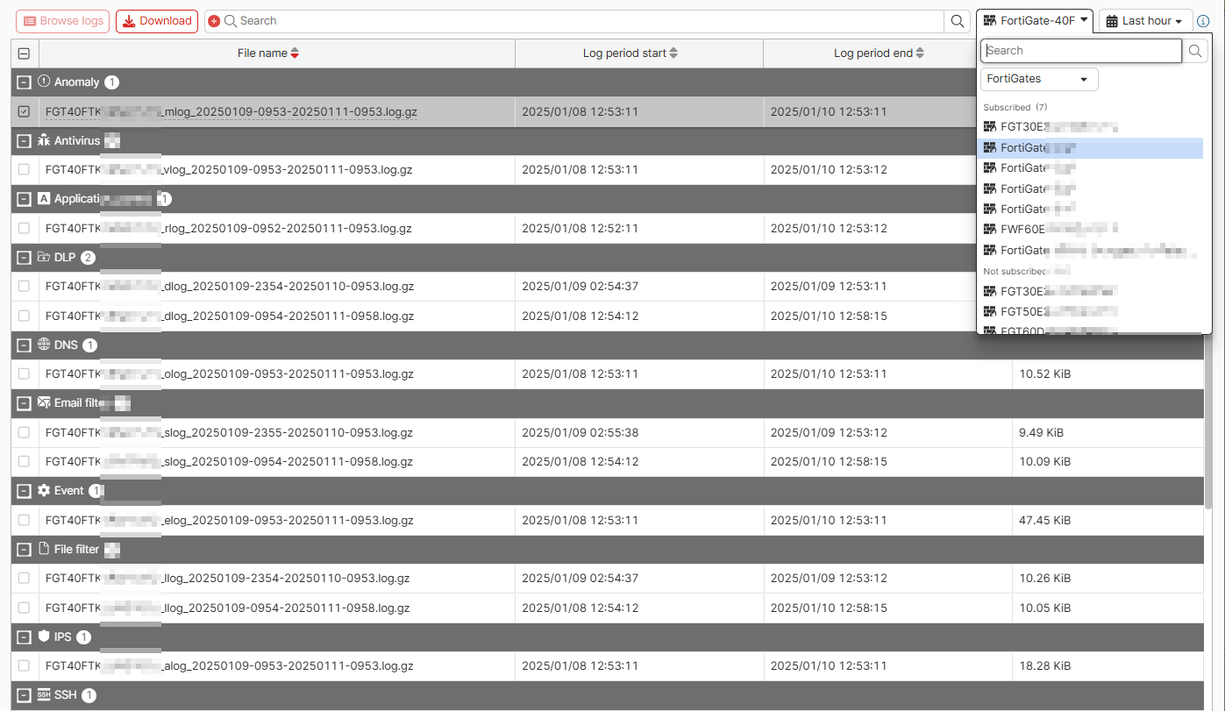Viewport: 1225px width, 711px height.
Task: Click the Download button
Action: tap(156, 20)
